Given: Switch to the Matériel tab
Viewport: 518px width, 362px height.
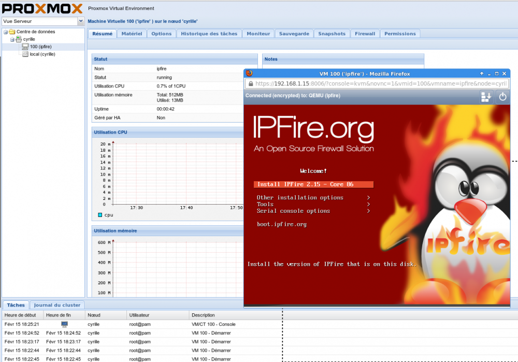Looking at the screenshot, I should (132, 34).
